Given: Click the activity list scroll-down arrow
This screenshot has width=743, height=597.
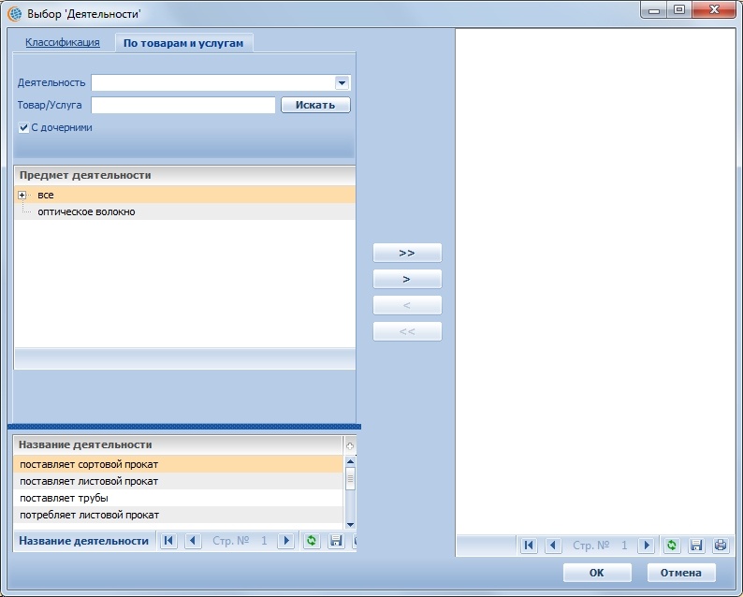Looking at the screenshot, I should pyautogui.click(x=350, y=525).
